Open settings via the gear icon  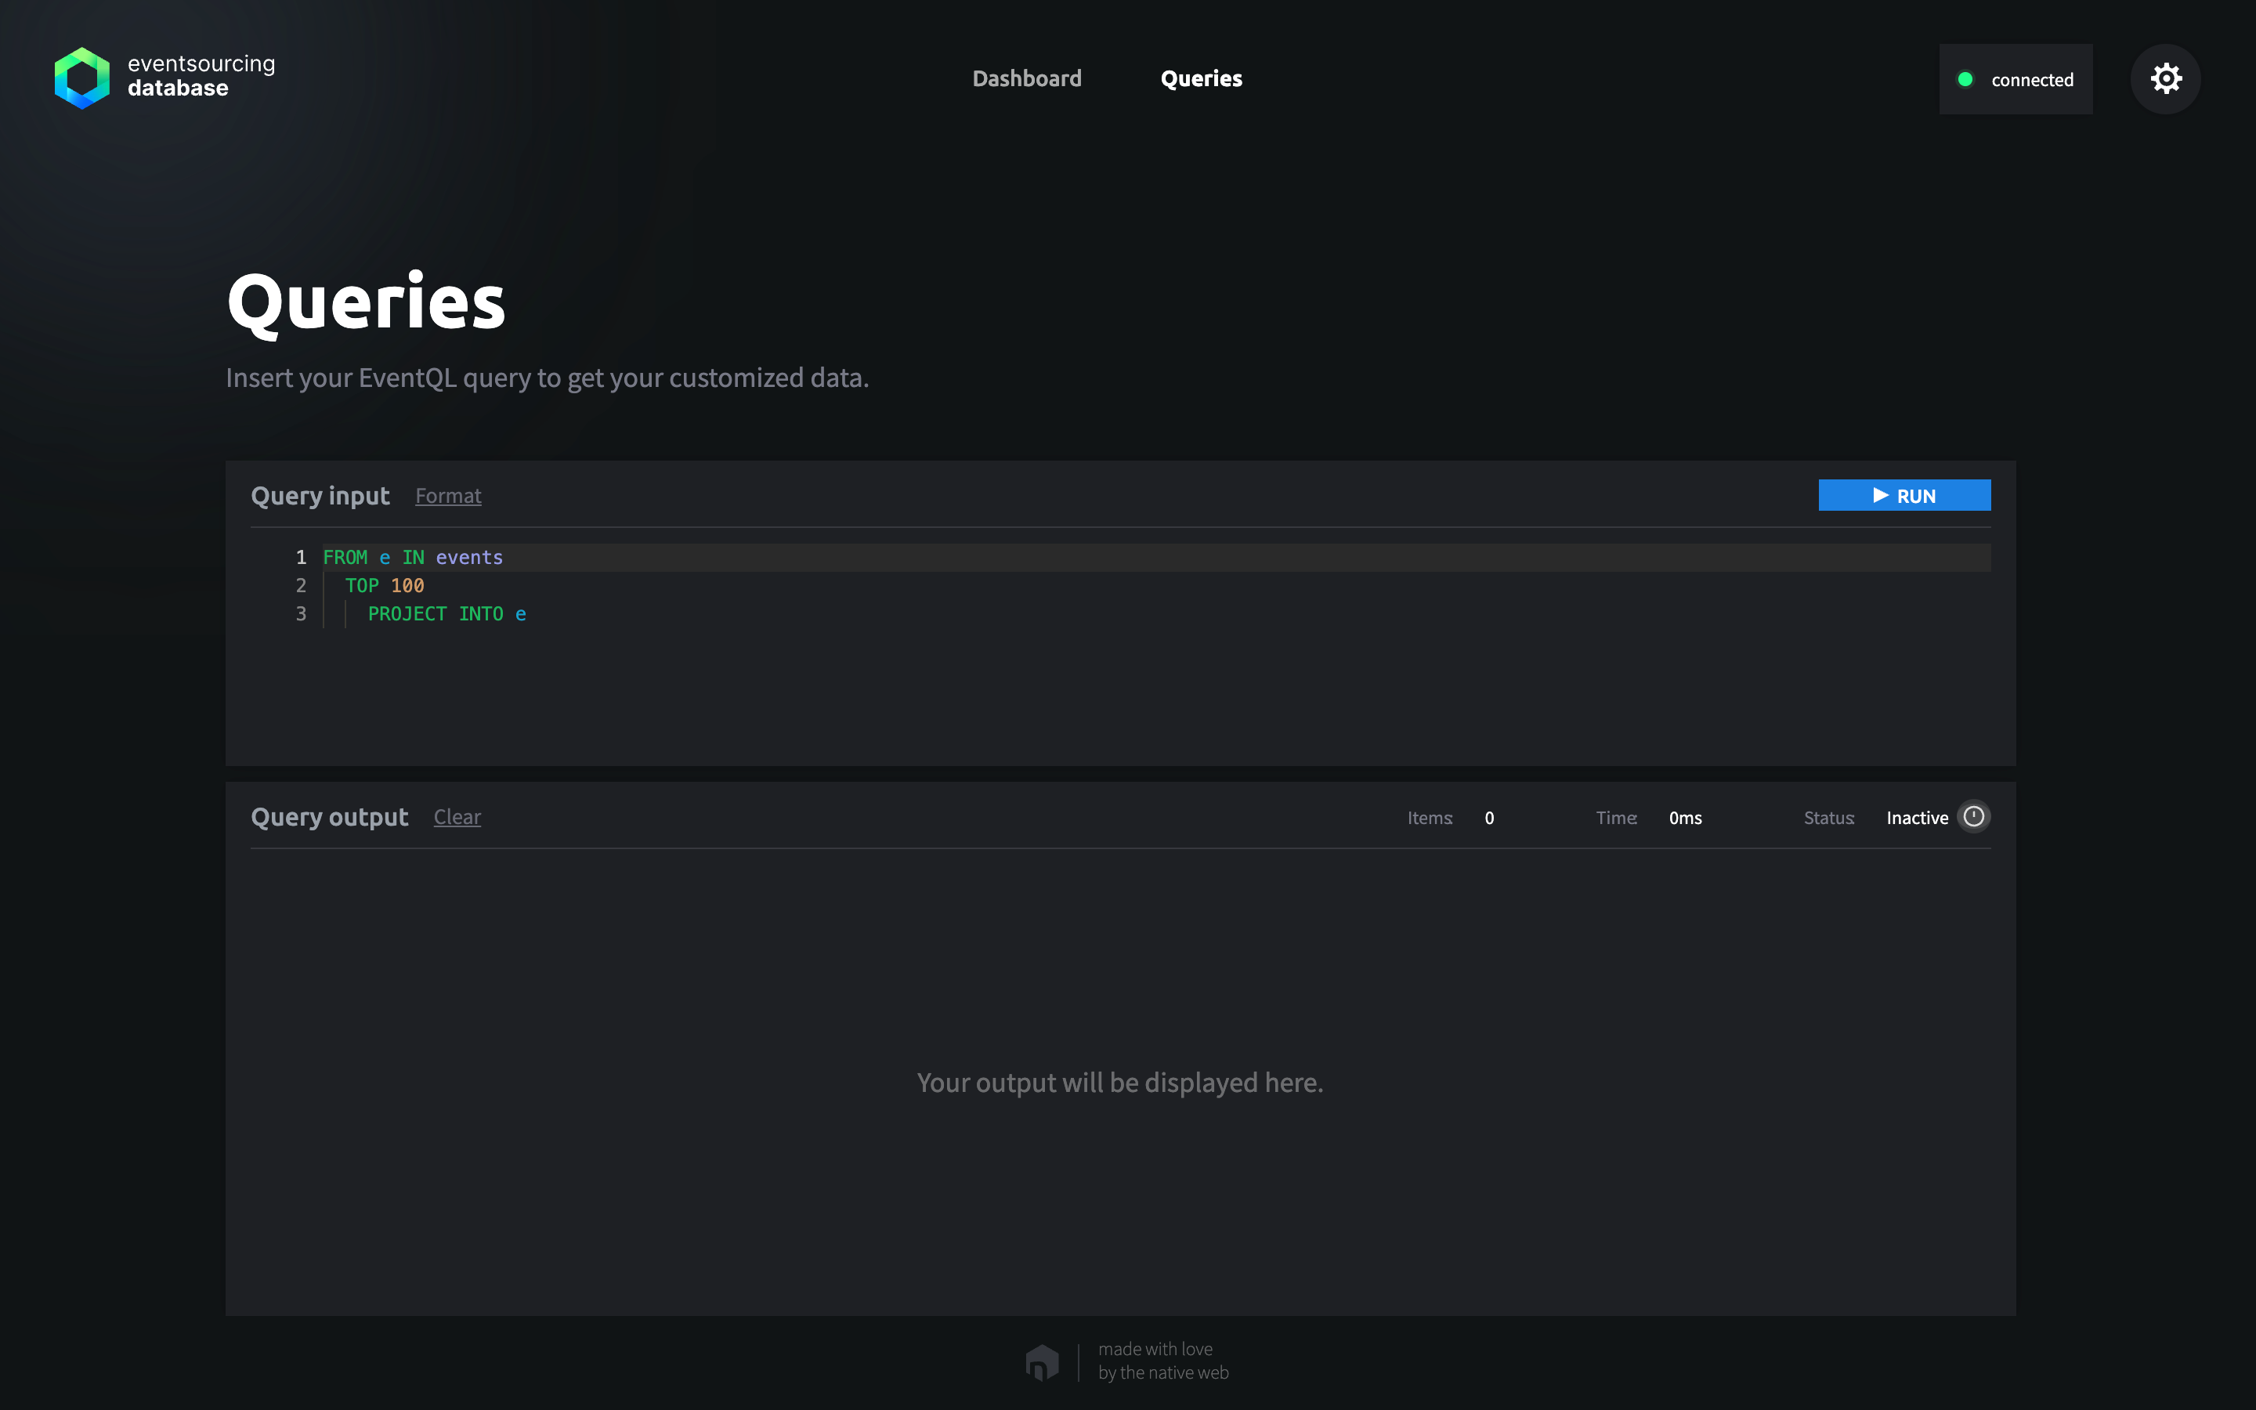(x=2164, y=78)
